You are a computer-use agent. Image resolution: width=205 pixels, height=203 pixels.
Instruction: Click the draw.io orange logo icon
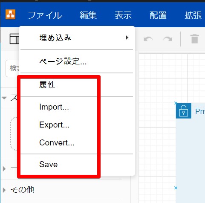pos(10,14)
